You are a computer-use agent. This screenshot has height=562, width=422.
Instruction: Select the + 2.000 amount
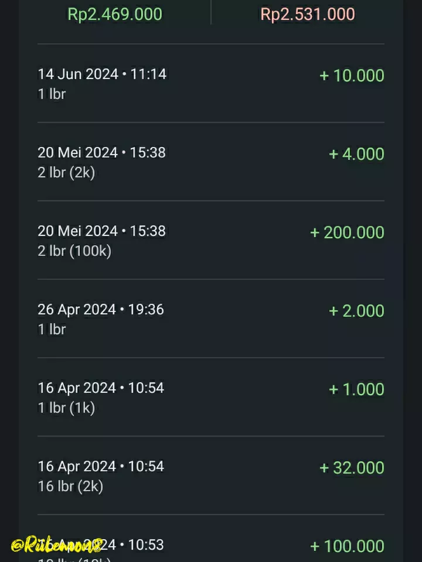pos(356,311)
